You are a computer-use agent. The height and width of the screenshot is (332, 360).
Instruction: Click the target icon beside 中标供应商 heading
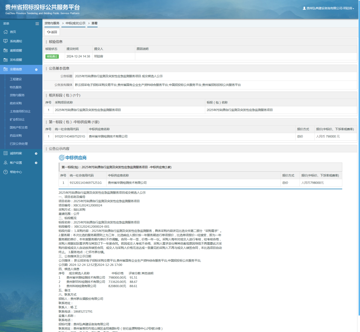click(61, 158)
